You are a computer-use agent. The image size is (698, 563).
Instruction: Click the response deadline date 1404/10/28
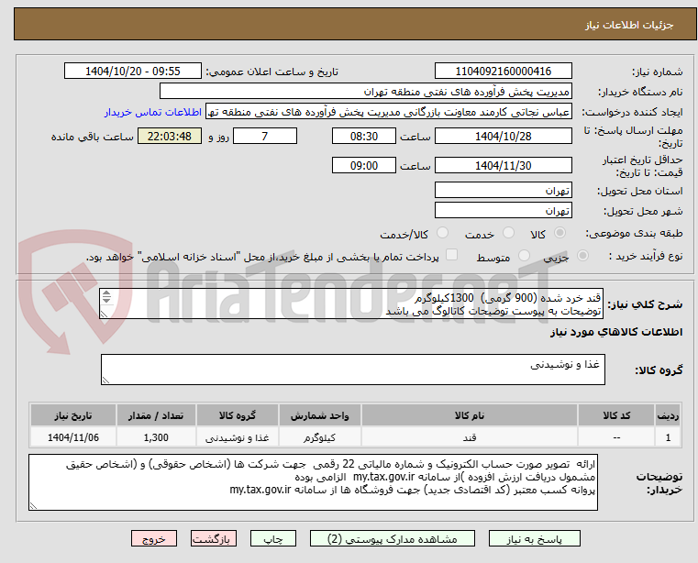coord(503,137)
